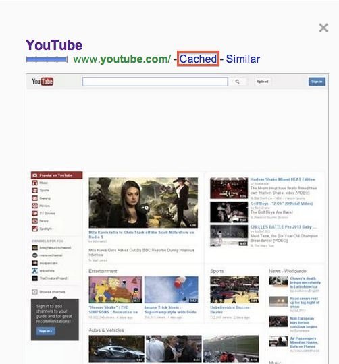Click the Upload button in header
This screenshot has height=364, width=339.
click(263, 82)
